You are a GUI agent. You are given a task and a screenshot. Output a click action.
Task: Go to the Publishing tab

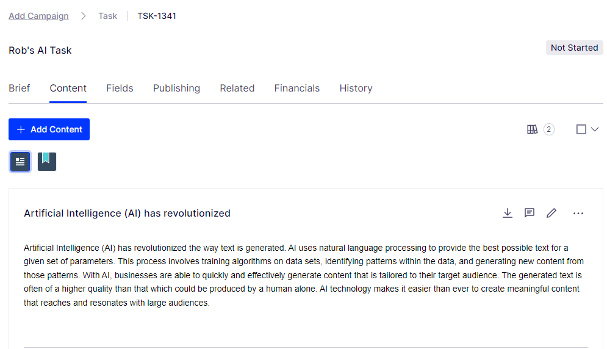(x=176, y=88)
